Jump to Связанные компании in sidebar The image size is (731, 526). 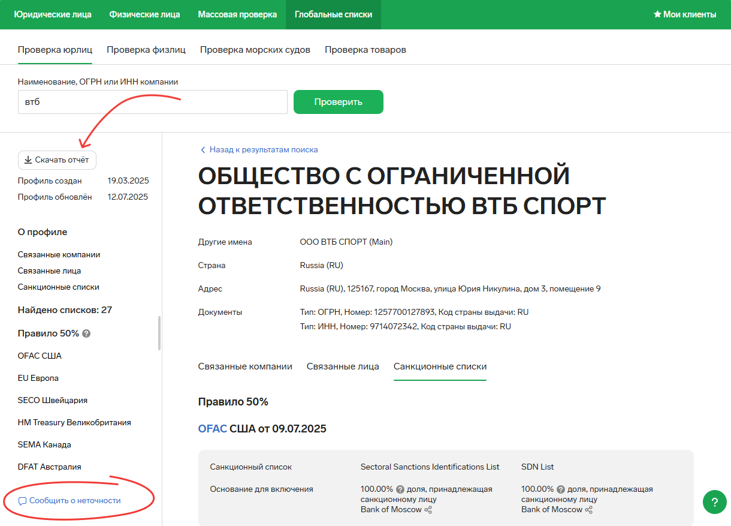click(59, 255)
